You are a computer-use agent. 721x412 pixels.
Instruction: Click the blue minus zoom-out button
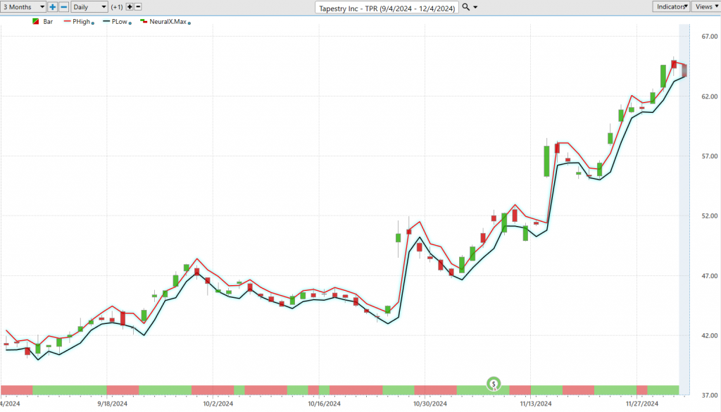coord(64,7)
